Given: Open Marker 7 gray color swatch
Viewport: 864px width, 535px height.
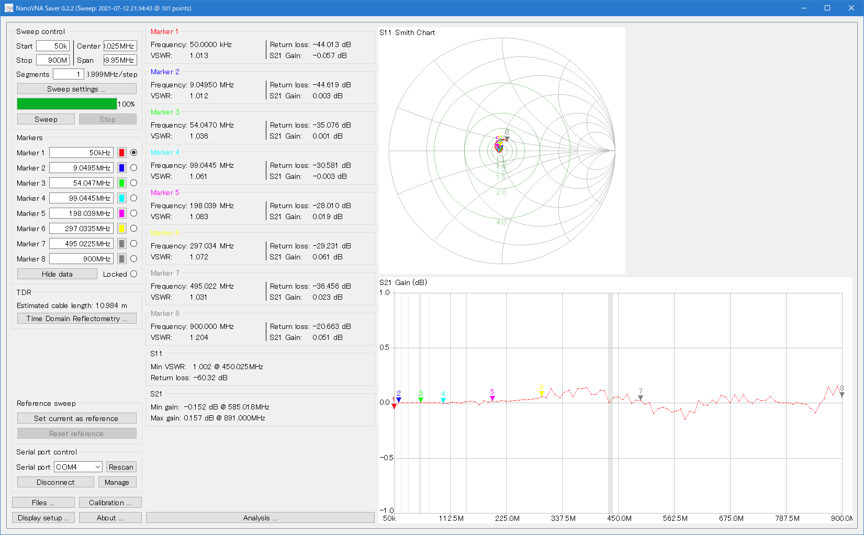Looking at the screenshot, I should 122,244.
